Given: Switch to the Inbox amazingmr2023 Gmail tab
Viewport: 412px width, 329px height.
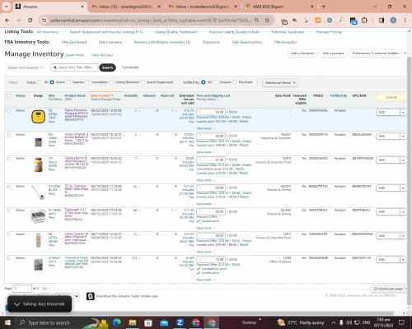Looking at the screenshot, I should [x=127, y=7].
